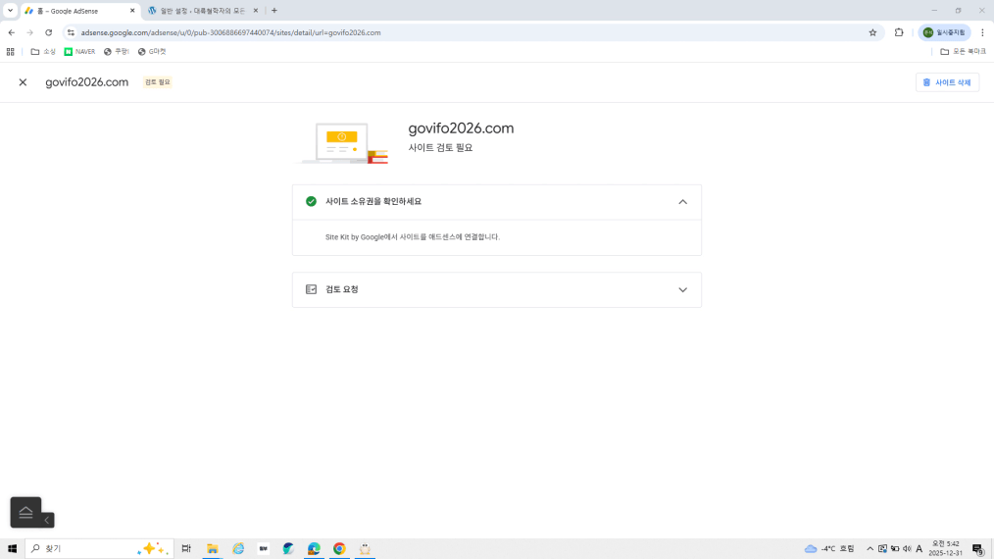
Task: Open the notification center icon
Action: tap(978, 549)
